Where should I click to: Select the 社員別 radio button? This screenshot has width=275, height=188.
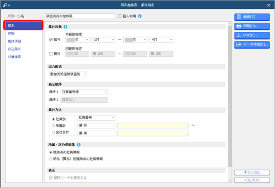tap(53, 119)
